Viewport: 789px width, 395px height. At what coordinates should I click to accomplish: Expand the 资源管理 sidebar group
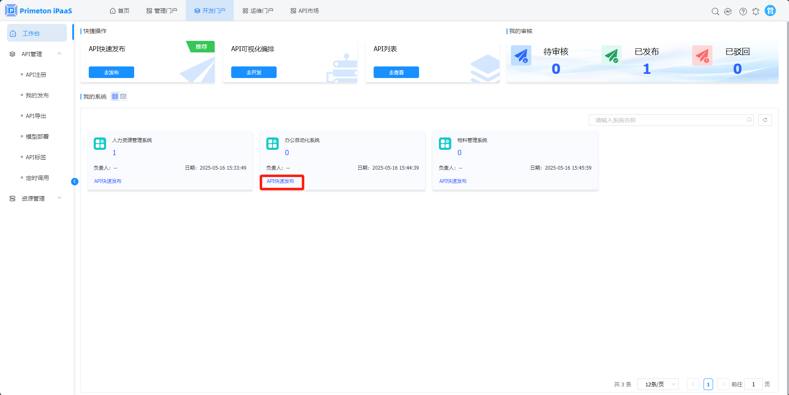(x=59, y=198)
